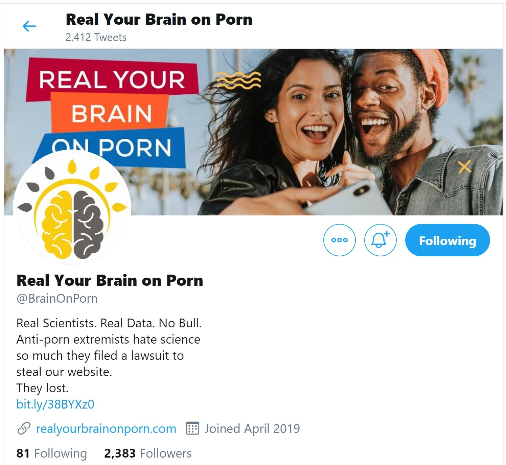
Task: Click the red REAL YOUR banner label
Action: (112, 80)
